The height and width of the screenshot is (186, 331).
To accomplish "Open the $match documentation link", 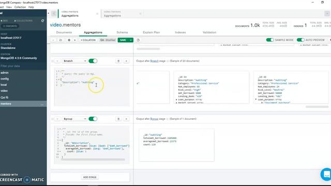I will coord(154,61).
